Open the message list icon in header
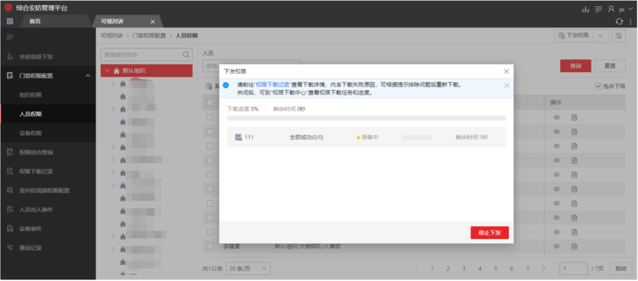638x281 pixels. (598, 9)
